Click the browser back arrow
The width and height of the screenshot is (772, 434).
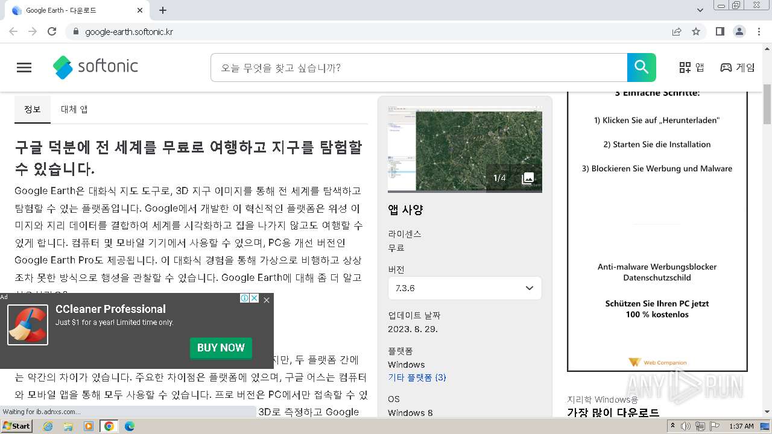point(13,31)
